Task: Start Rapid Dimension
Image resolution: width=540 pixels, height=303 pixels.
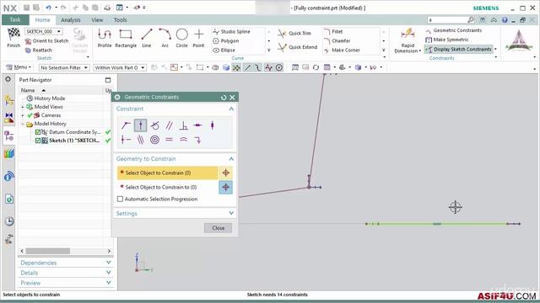Action: point(408,40)
